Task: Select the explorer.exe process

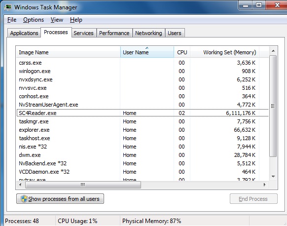Action: 143,130
